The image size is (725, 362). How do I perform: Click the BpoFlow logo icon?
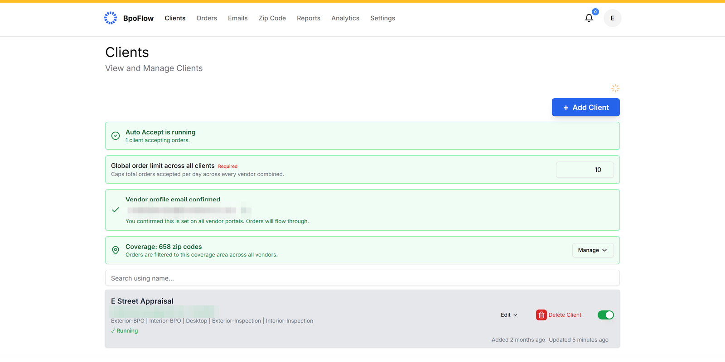click(111, 18)
